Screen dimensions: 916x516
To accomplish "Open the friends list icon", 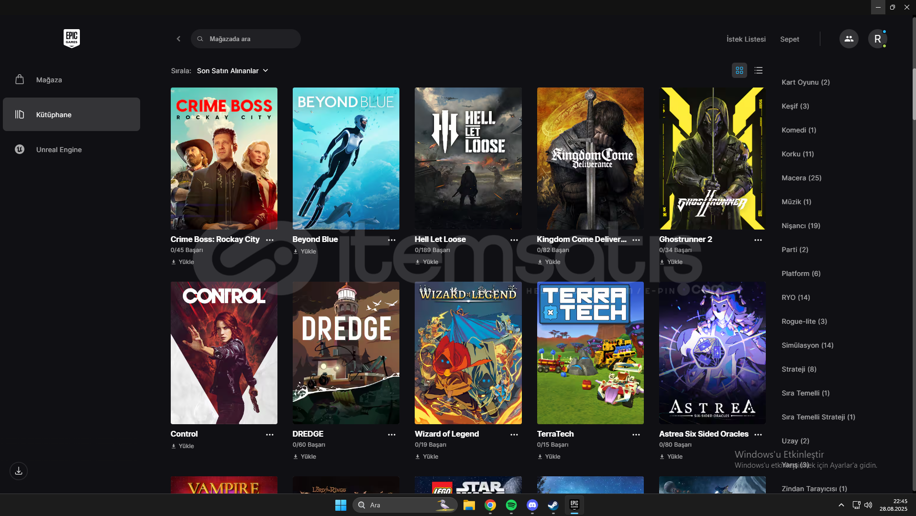I will point(849,39).
